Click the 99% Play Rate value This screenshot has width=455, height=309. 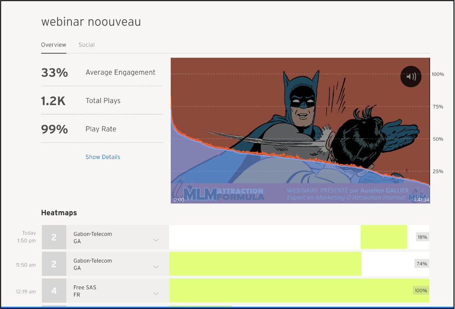(x=55, y=129)
